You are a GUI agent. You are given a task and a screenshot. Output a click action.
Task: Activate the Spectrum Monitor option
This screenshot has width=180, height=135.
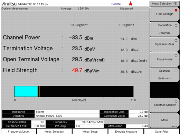(x=164, y=105)
